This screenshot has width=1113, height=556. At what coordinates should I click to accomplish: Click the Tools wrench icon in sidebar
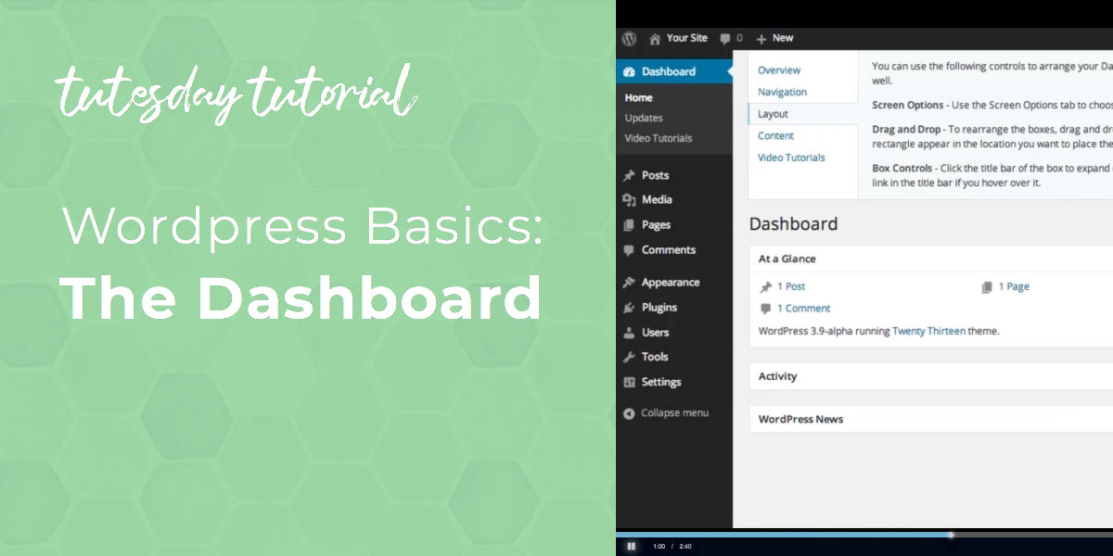tap(630, 357)
